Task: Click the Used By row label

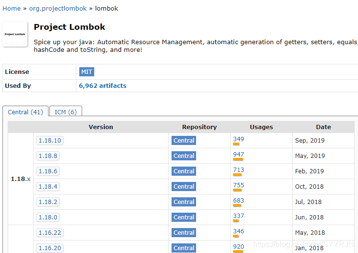Action: [x=18, y=86]
